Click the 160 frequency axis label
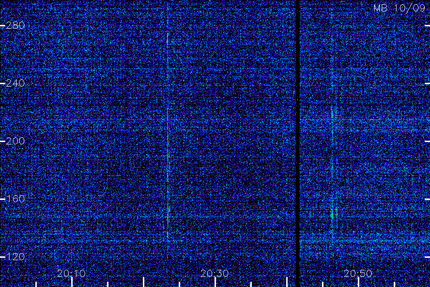The width and height of the screenshot is (430, 287). coord(15,199)
